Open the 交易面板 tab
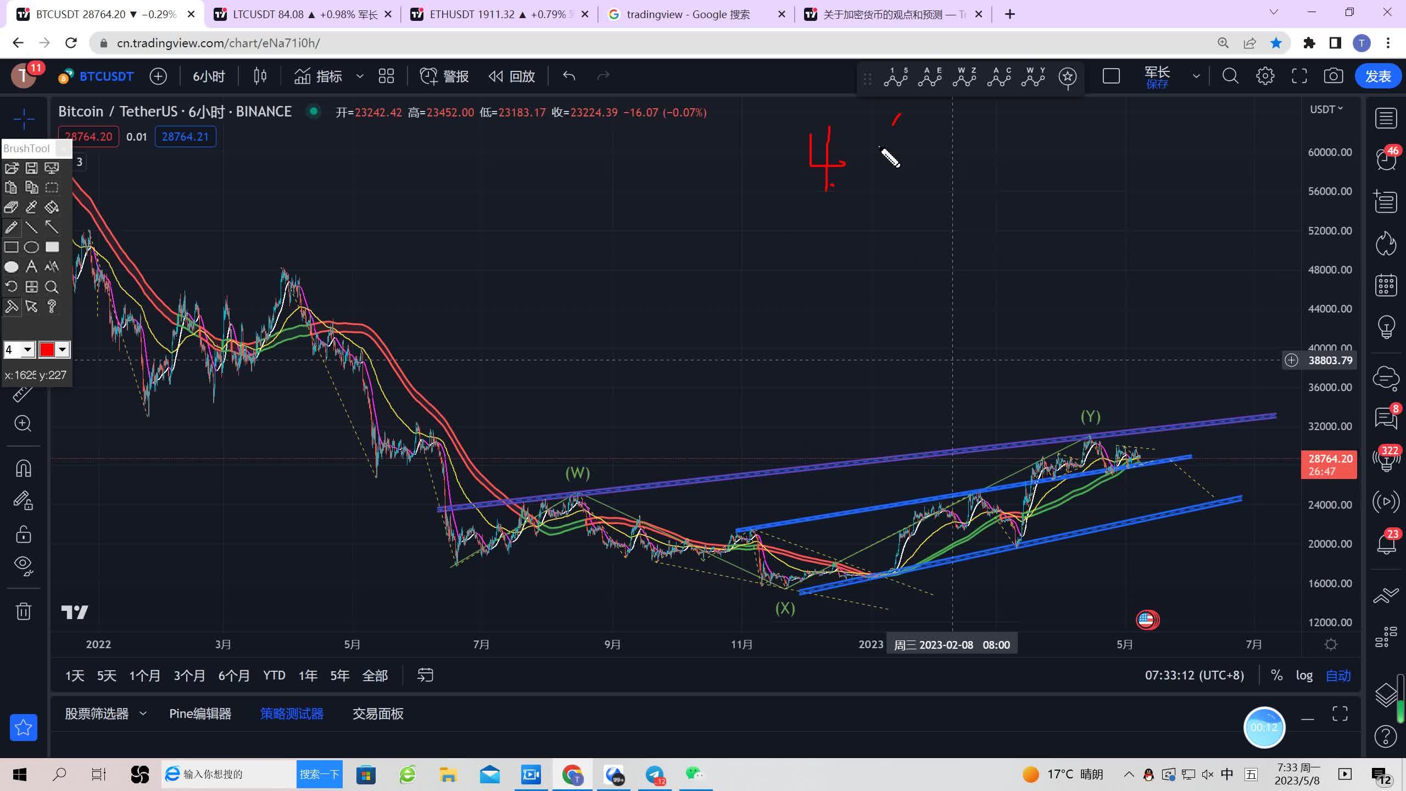 378,714
